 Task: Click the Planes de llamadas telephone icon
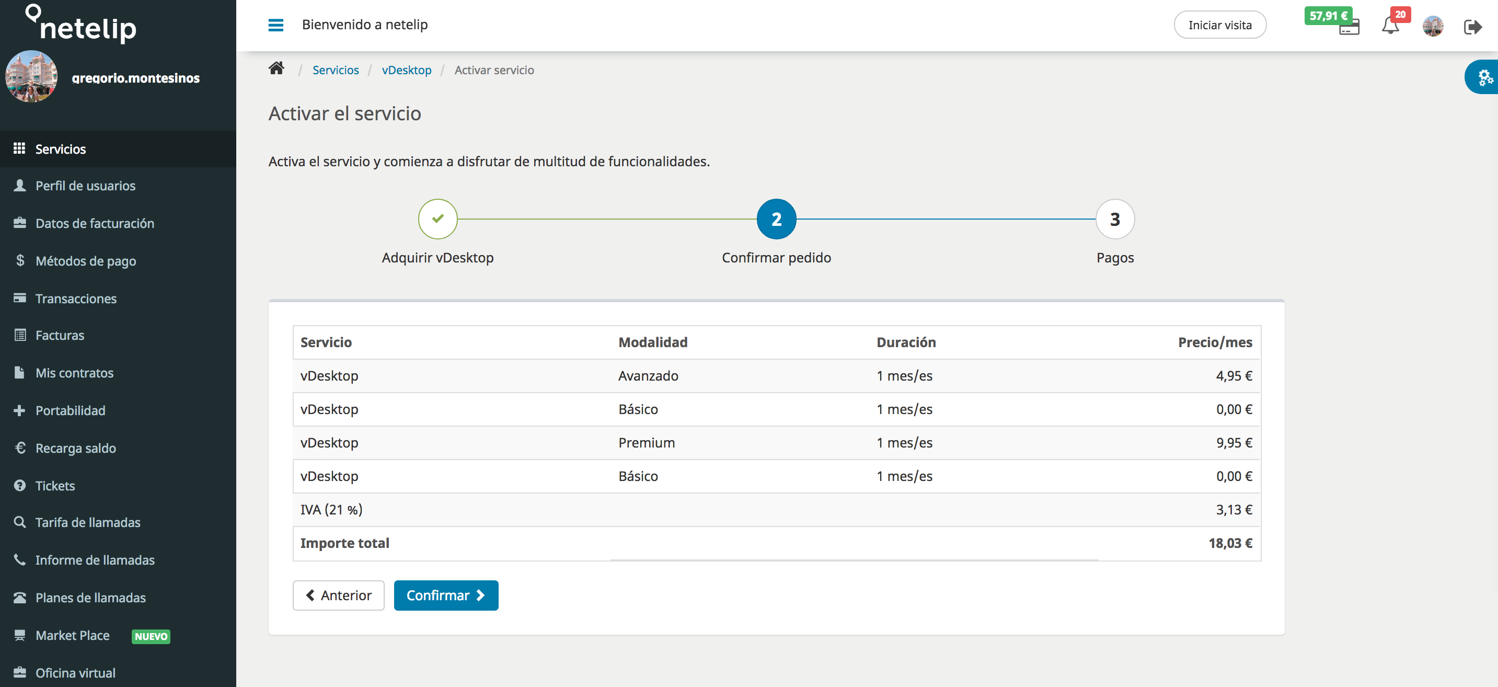pyautogui.click(x=20, y=598)
